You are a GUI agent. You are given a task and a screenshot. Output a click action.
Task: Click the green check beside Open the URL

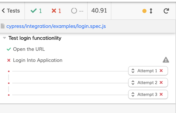9,49
